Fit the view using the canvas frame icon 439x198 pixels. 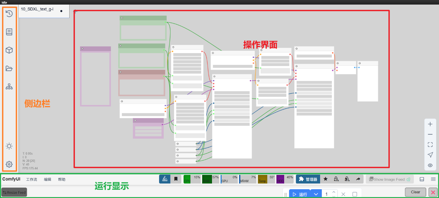(430, 145)
